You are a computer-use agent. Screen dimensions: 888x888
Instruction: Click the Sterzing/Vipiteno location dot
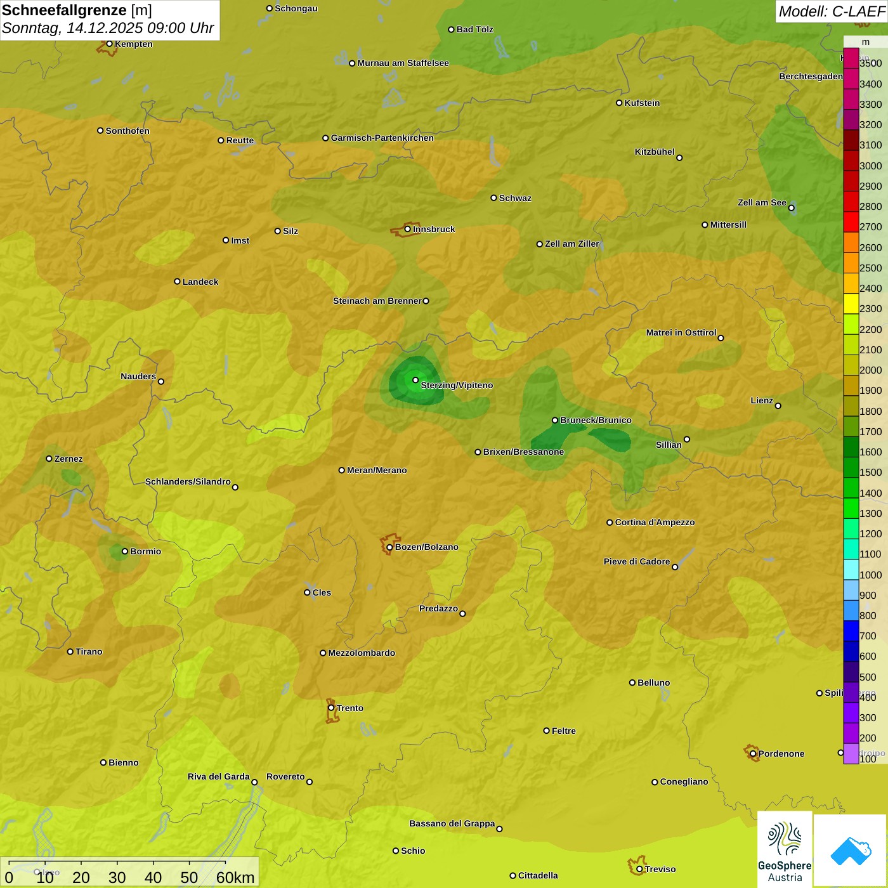tap(415, 380)
